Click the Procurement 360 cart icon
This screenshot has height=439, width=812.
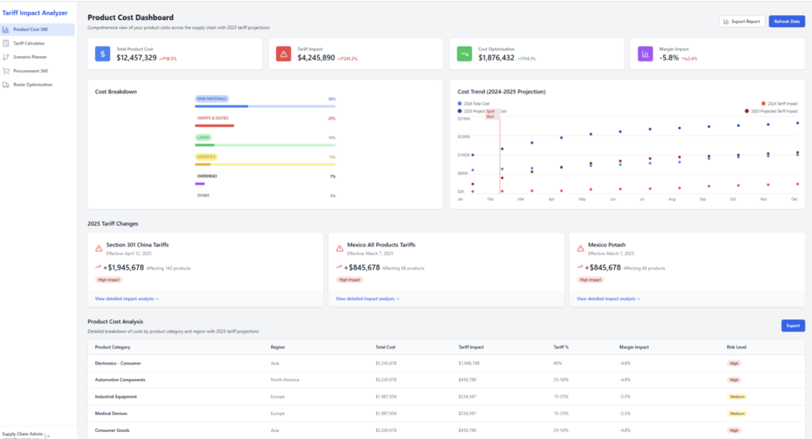coord(6,71)
